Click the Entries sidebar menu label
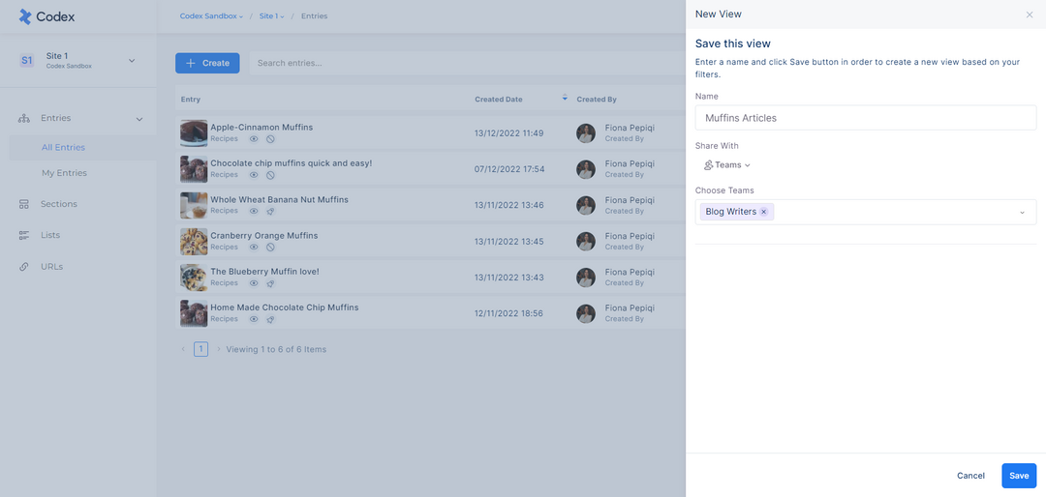Screen dimensions: 1046x497 click(x=56, y=118)
